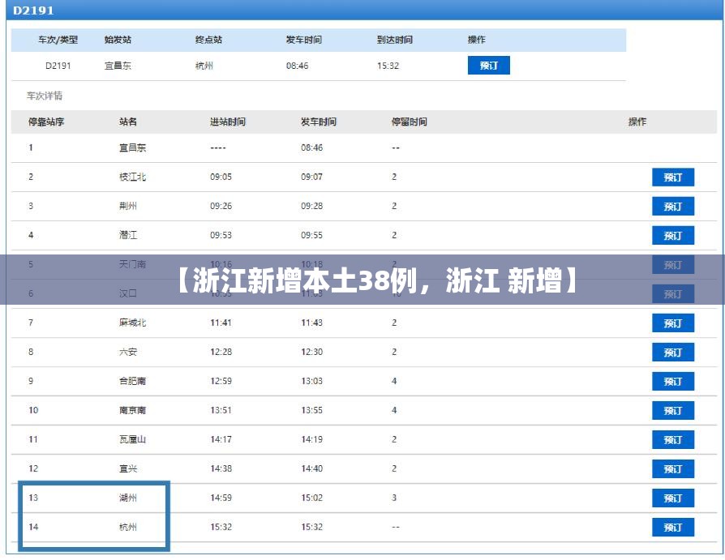
Task: Click station name 麻城北
Action: tap(132, 323)
